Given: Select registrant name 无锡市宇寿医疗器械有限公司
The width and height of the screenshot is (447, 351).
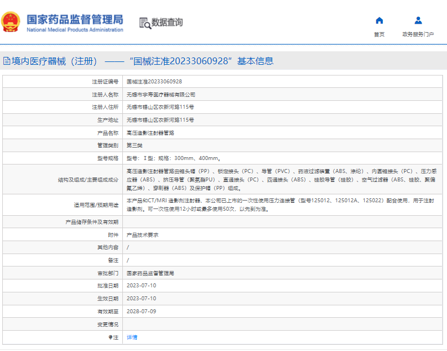Looking at the screenshot, I should coord(161,95).
